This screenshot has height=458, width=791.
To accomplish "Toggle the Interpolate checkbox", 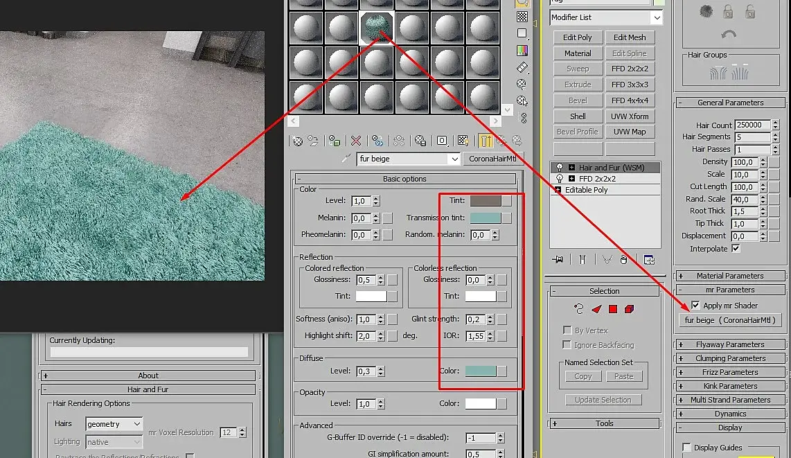I will coord(736,248).
